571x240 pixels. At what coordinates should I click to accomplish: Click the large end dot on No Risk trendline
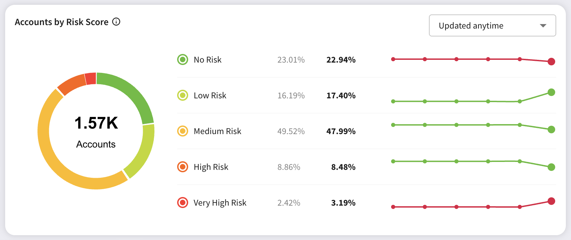[551, 62]
